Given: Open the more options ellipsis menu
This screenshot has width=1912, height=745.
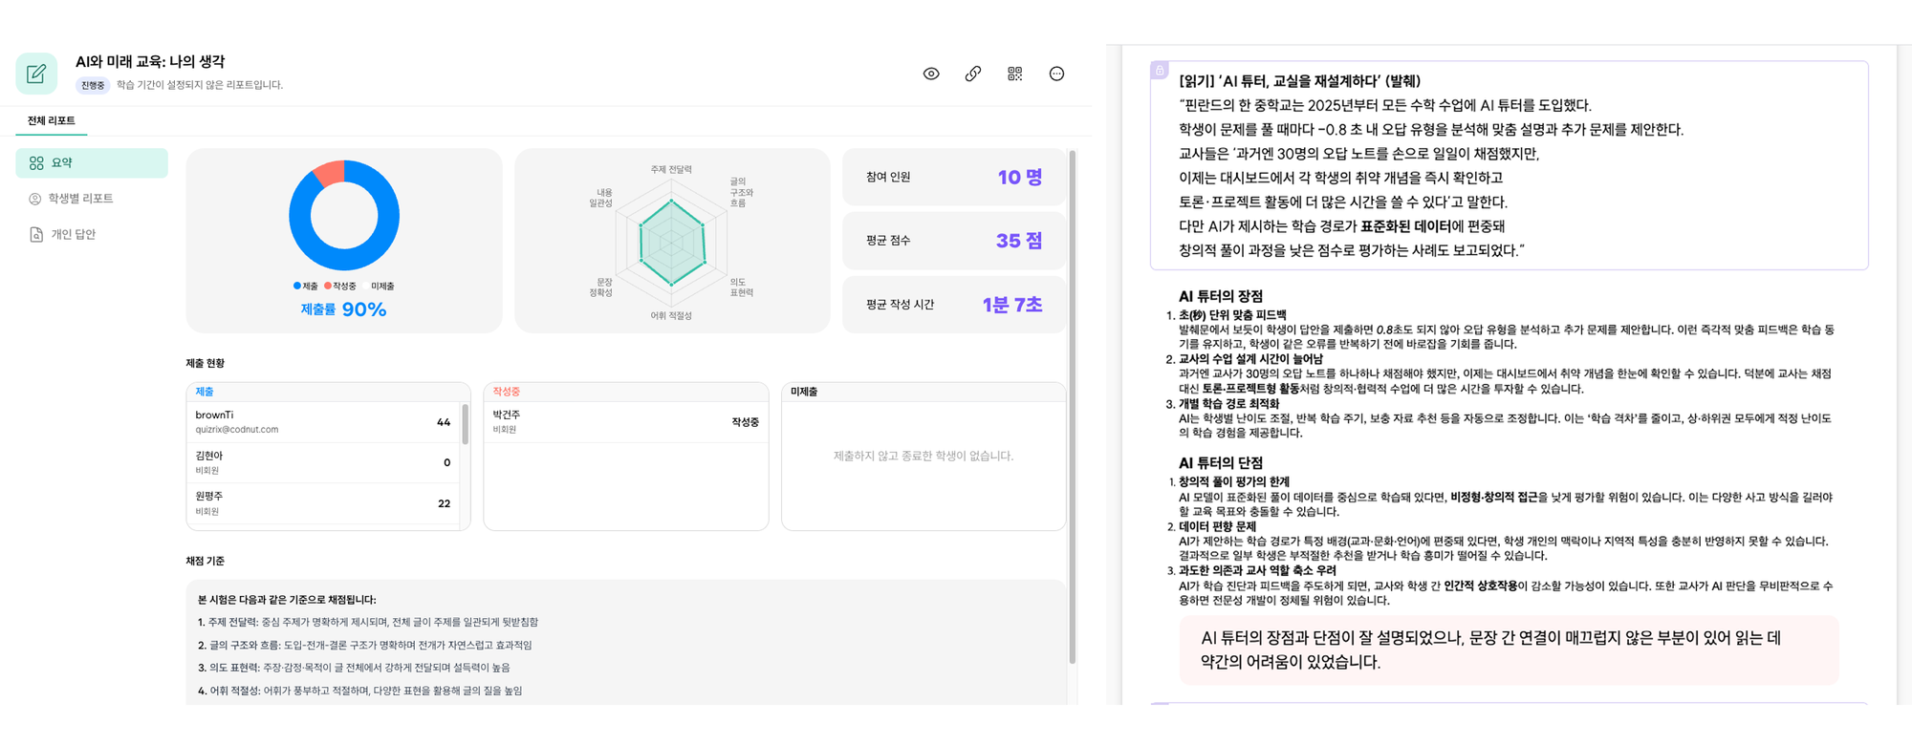Looking at the screenshot, I should coord(1056,74).
